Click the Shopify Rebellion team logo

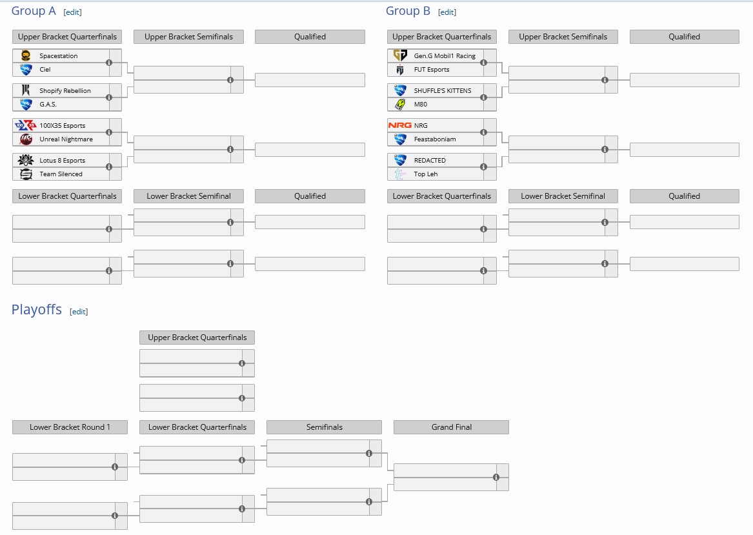coord(26,90)
